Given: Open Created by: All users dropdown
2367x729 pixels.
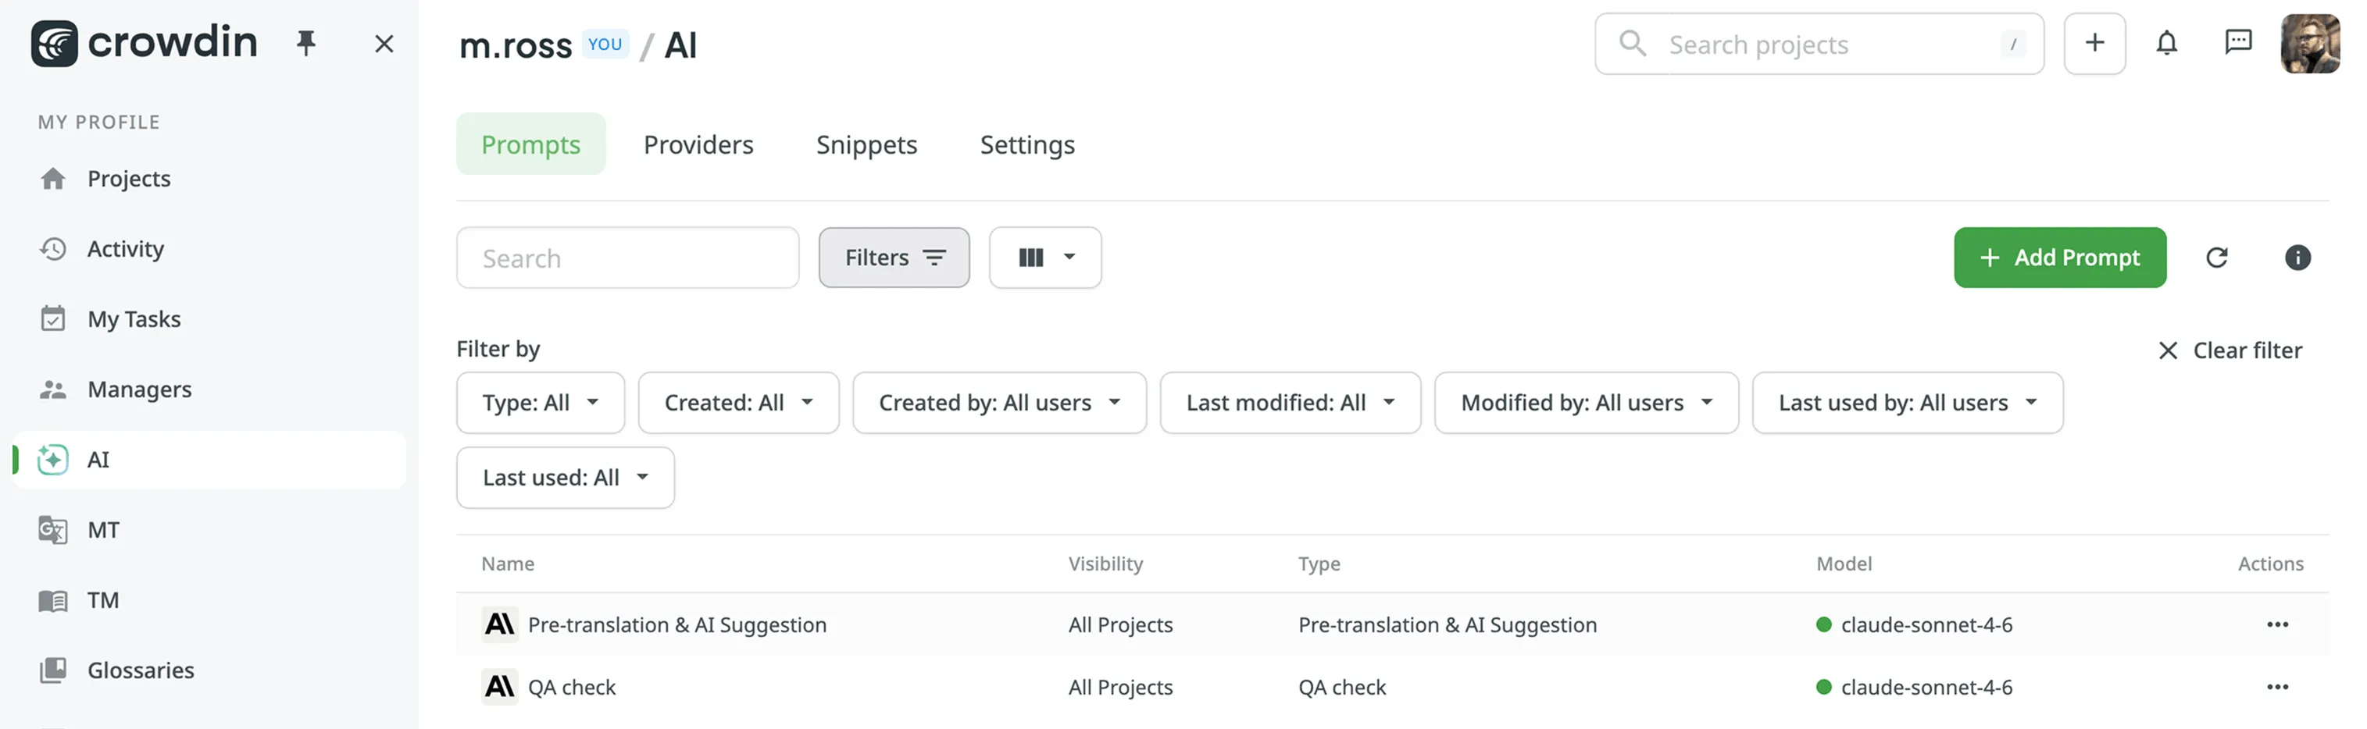Looking at the screenshot, I should (999, 403).
